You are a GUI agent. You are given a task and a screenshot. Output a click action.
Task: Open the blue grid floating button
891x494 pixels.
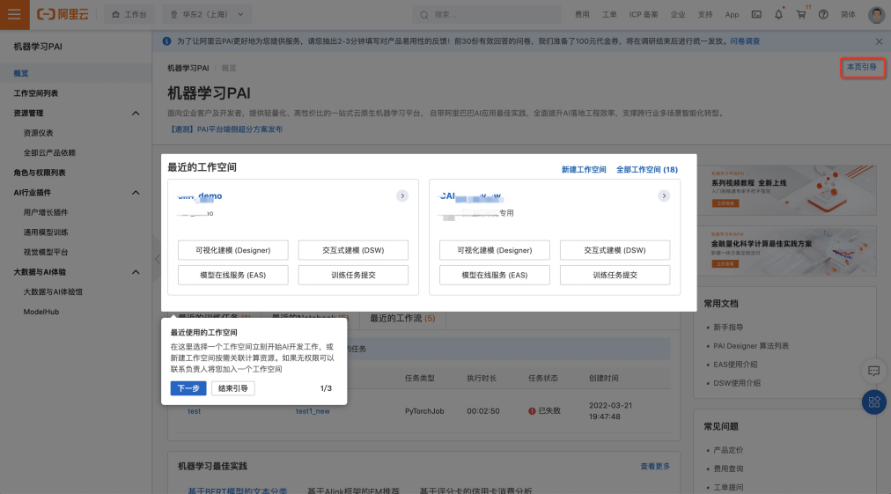874,402
